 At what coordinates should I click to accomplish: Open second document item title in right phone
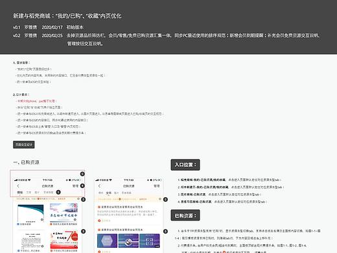[122, 230]
